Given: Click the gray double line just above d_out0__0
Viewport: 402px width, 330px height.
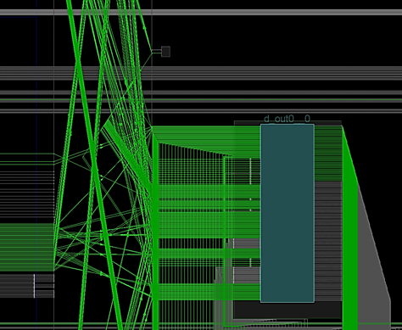Looking at the screenshot, I should (201, 111).
